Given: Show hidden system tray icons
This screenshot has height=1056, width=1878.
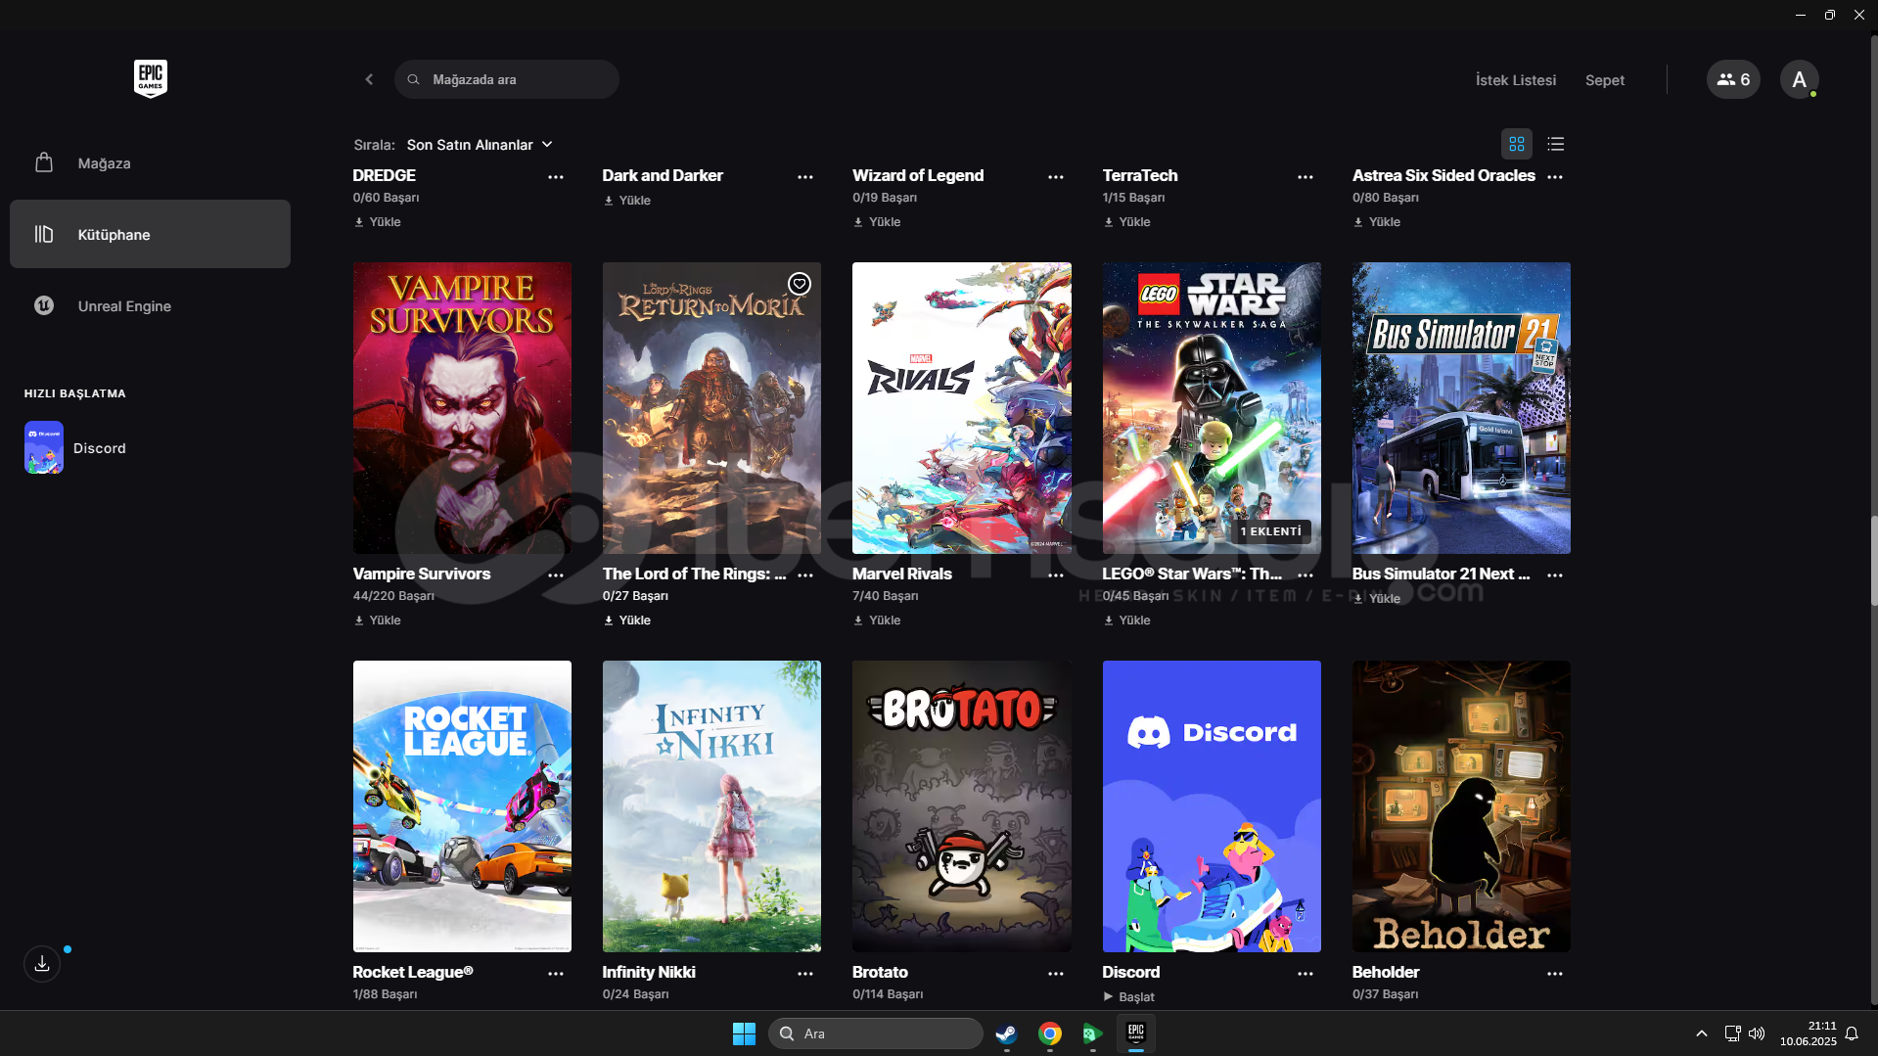Looking at the screenshot, I should click(1702, 1033).
